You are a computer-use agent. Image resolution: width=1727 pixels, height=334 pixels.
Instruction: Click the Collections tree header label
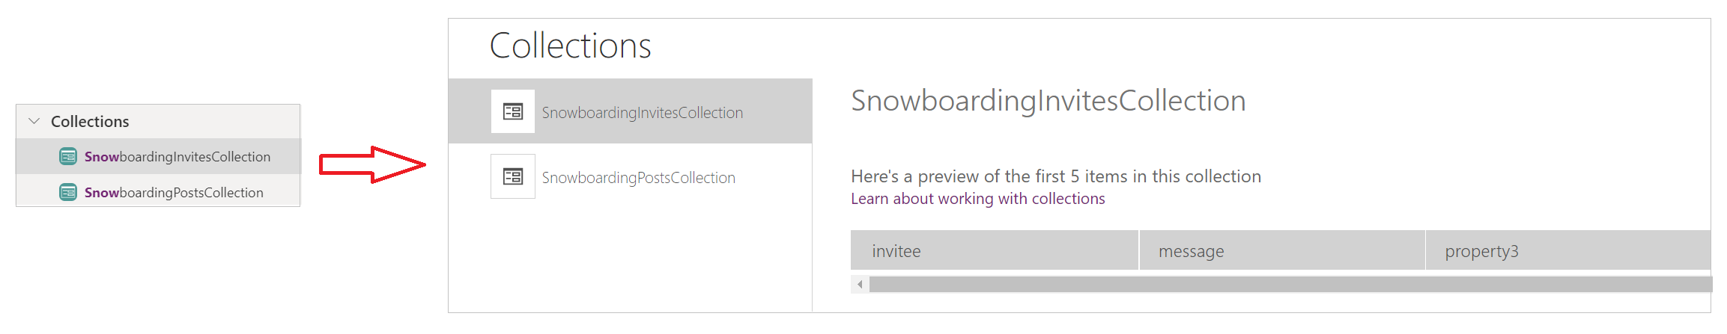(x=90, y=122)
